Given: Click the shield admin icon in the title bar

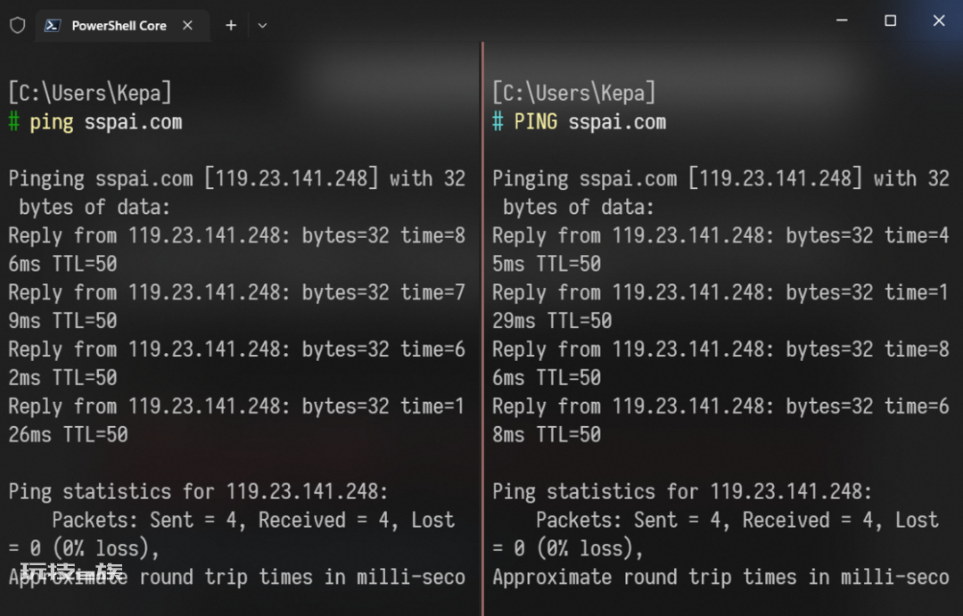Looking at the screenshot, I should click(x=17, y=25).
